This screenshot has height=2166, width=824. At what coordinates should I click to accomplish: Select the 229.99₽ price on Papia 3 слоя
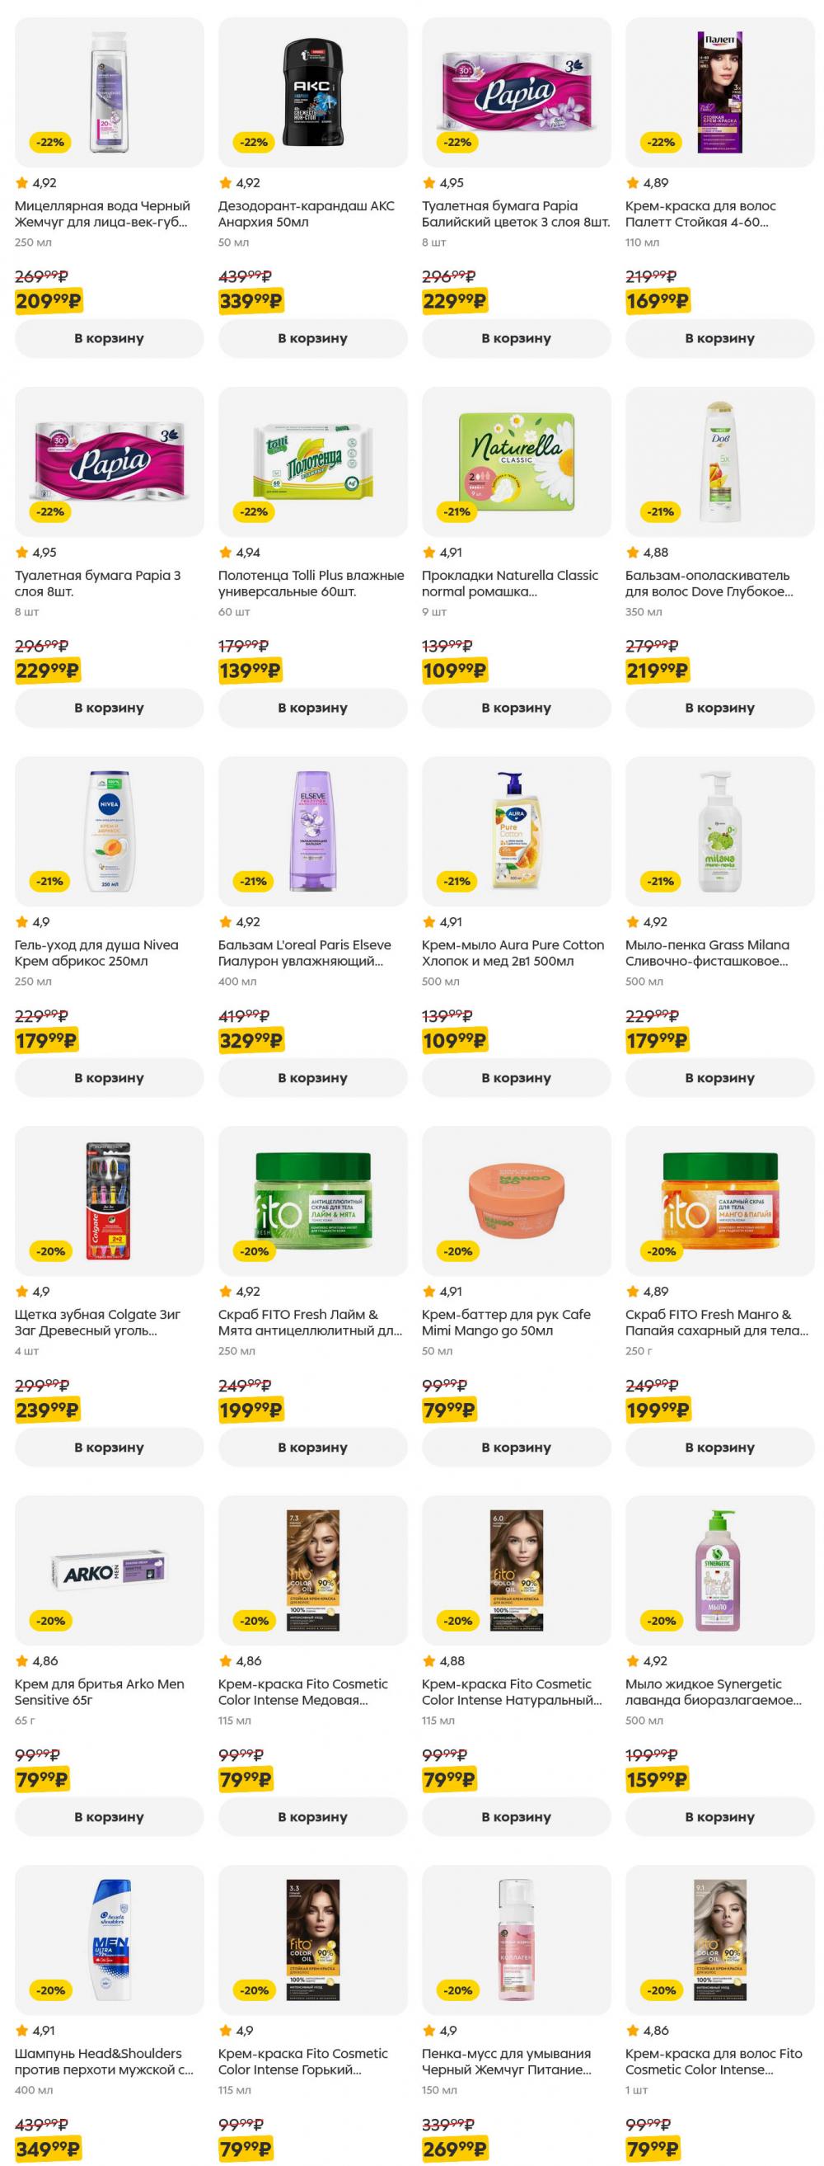click(48, 670)
